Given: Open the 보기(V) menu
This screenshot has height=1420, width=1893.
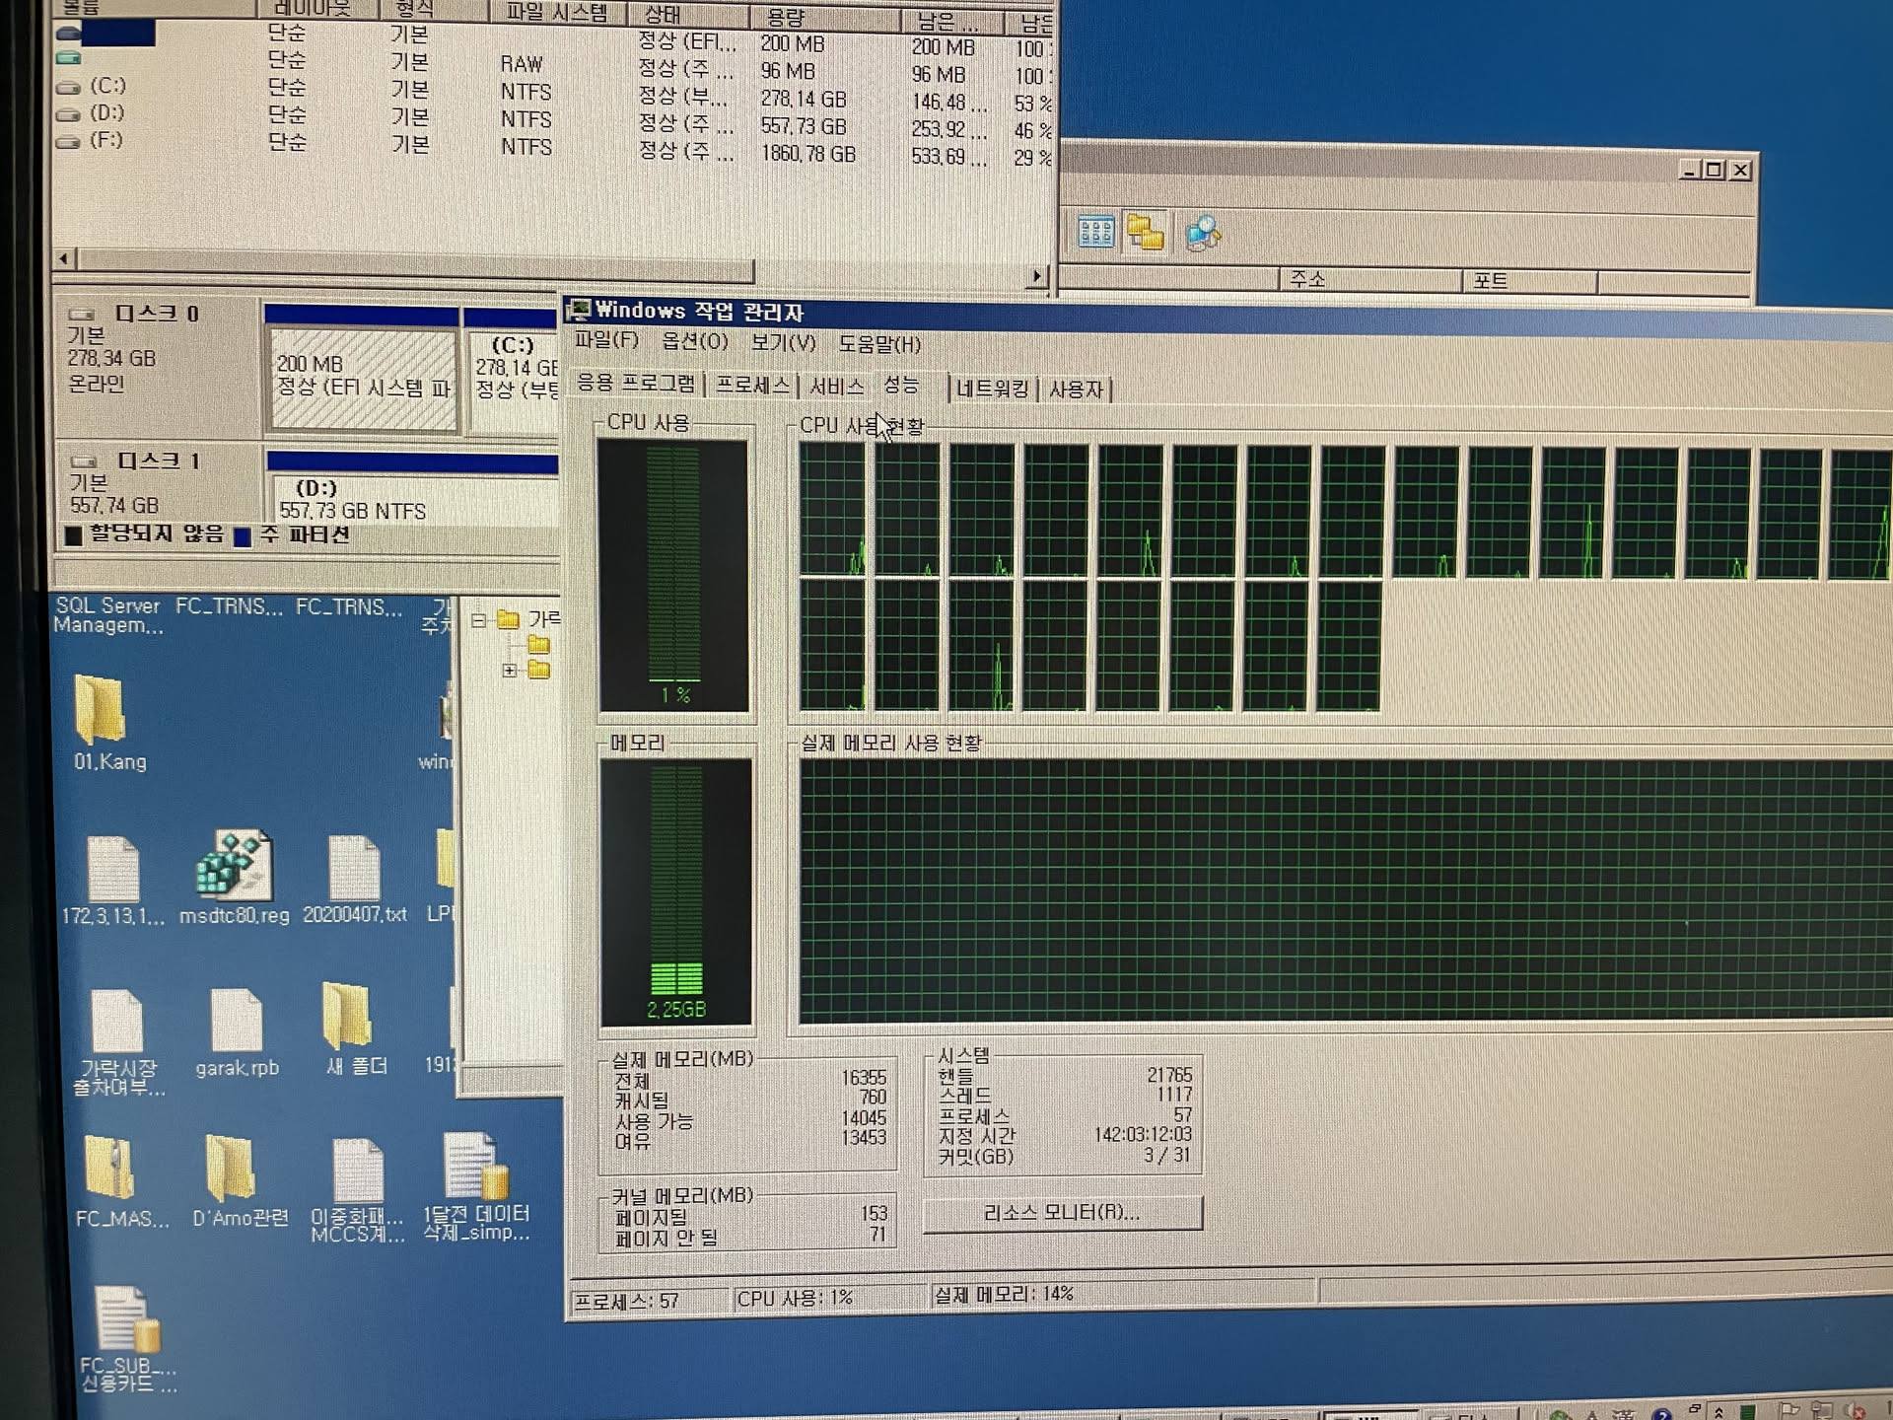Looking at the screenshot, I should 783,342.
